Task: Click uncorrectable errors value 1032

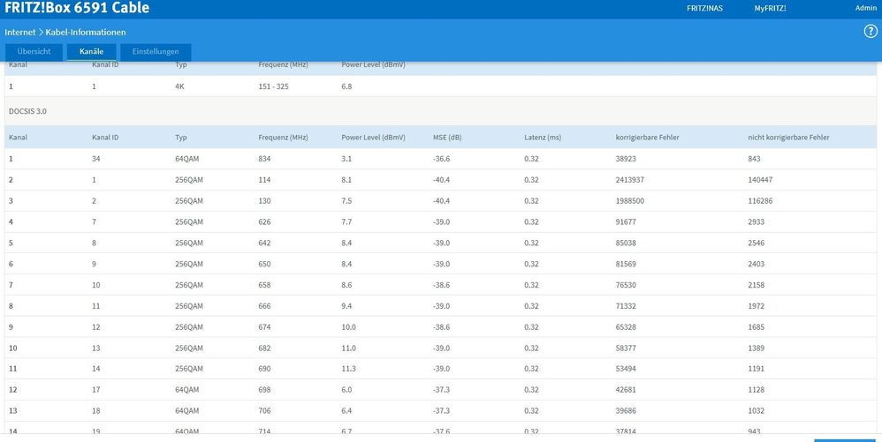Action: point(756,410)
